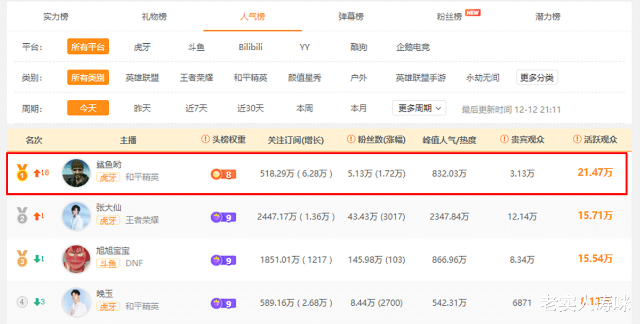640x324 pixels.
Task: Select the 虎牙 platform filter
Action: tap(142, 47)
